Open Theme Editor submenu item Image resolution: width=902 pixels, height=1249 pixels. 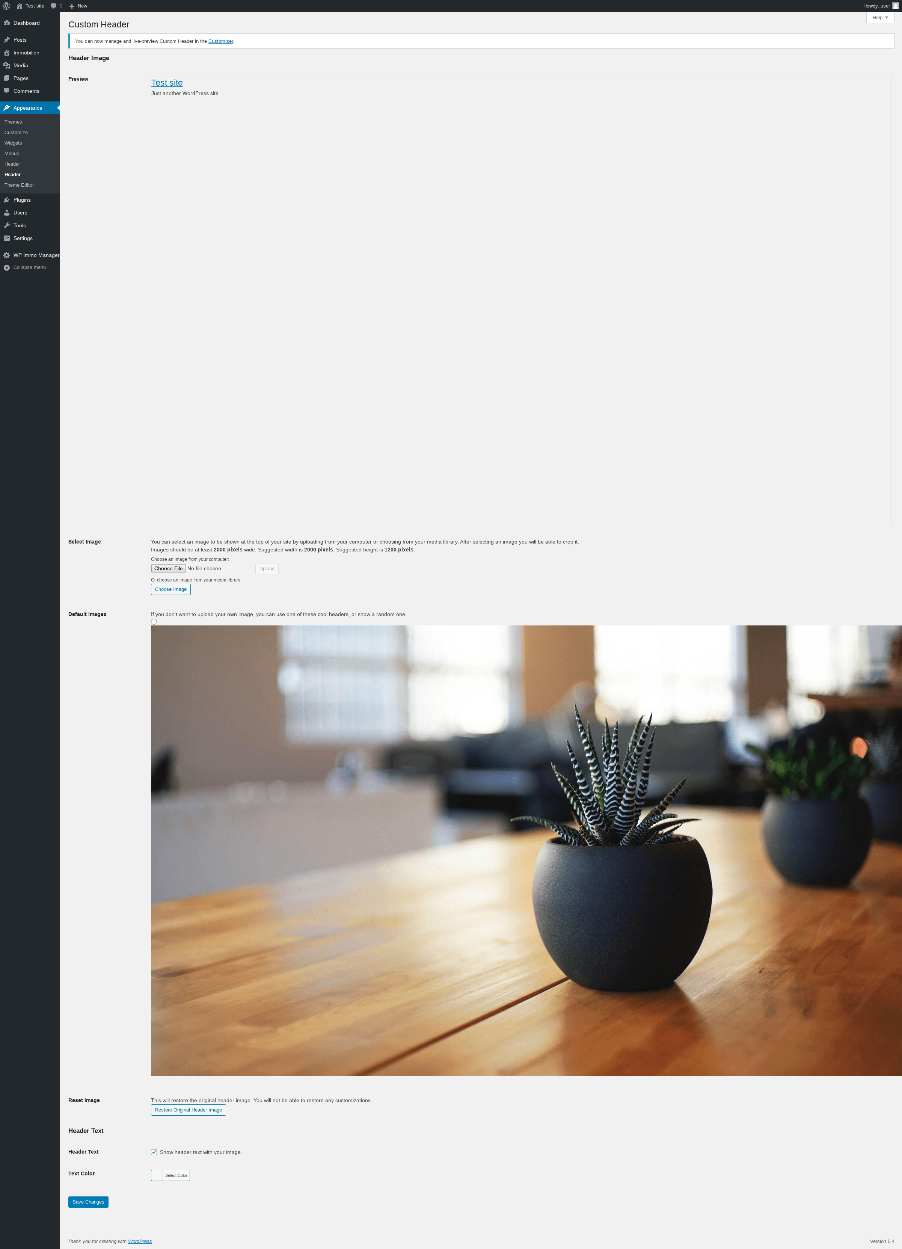(x=19, y=185)
